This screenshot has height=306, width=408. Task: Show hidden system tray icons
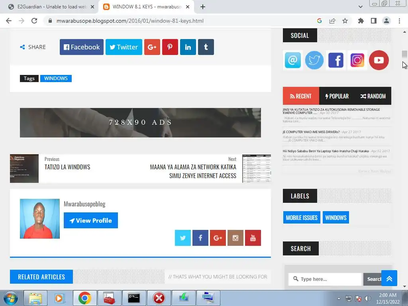tap(339, 298)
